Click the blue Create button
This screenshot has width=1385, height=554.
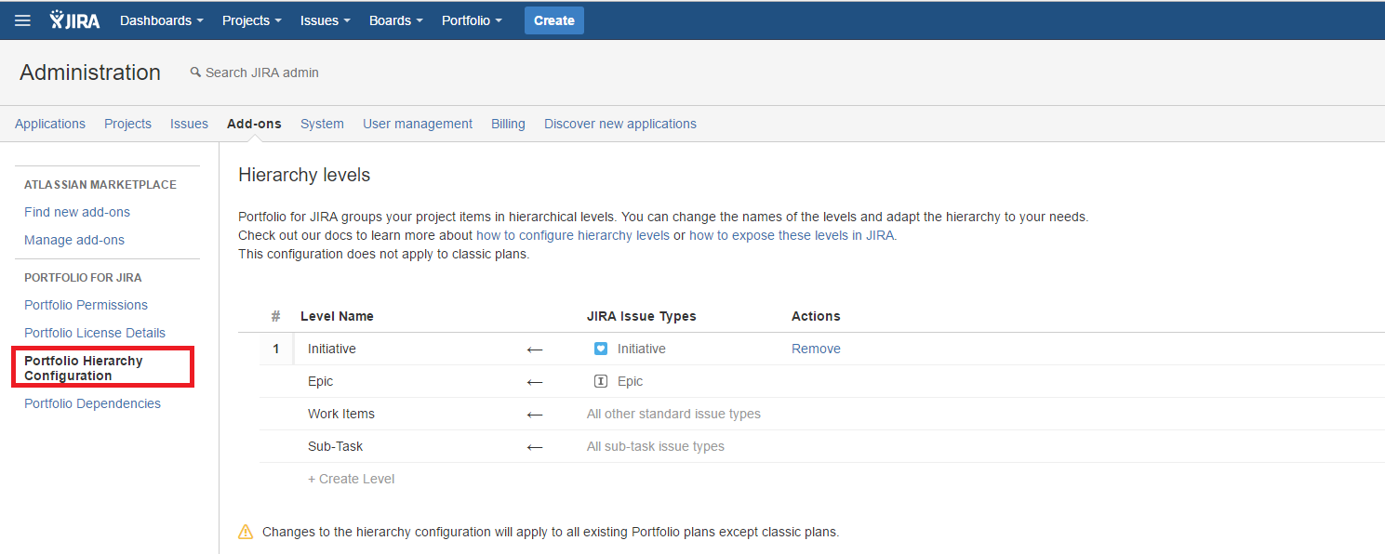pos(554,20)
